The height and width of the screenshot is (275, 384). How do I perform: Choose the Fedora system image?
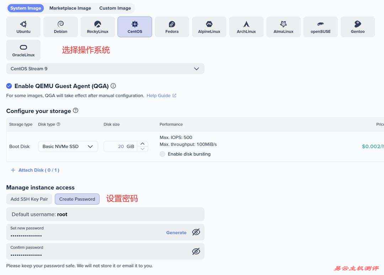pyautogui.click(x=172, y=26)
